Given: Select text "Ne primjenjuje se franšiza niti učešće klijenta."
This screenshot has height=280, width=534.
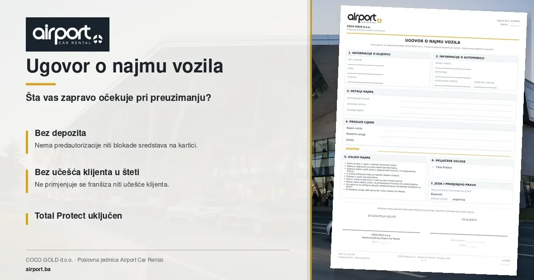Looking at the screenshot, I should (x=102, y=184).
